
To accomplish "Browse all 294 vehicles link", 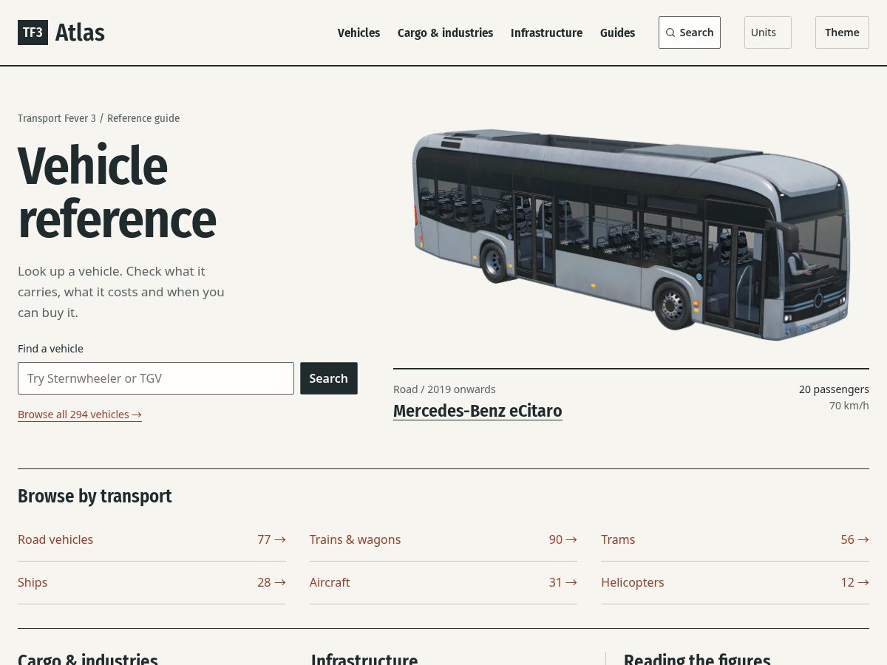I will pyautogui.click(x=80, y=415).
